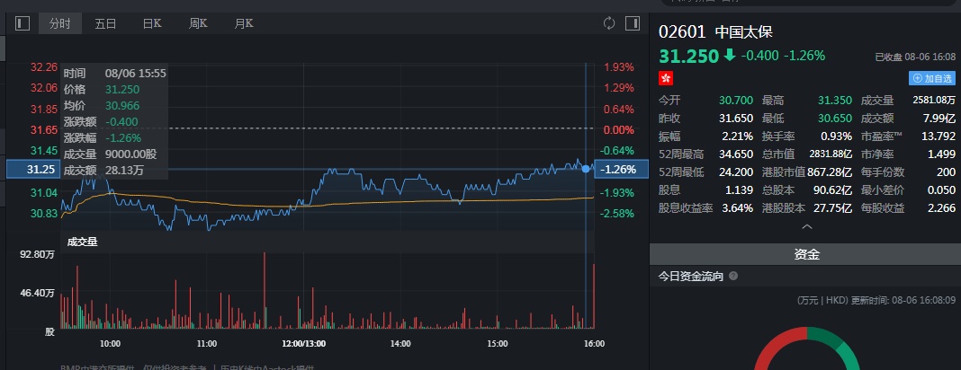Click the help icon beside 今日资金流向
Screen dimensions: 961x370
click(733, 277)
